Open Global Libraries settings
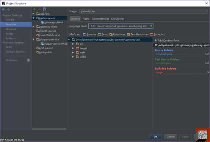This screenshot has height=142, width=210. click(15, 51)
